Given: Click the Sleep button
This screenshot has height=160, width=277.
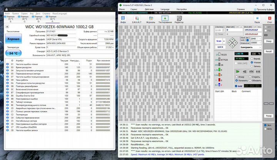Looking at the screenshot, I should (269, 41).
